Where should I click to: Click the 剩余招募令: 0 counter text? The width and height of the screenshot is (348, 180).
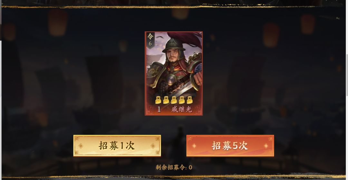(174, 167)
